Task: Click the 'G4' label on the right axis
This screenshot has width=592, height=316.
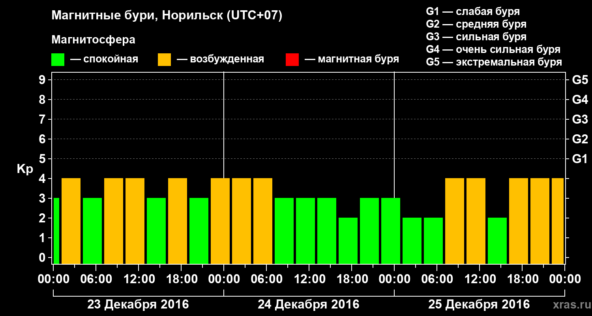Action: click(580, 100)
